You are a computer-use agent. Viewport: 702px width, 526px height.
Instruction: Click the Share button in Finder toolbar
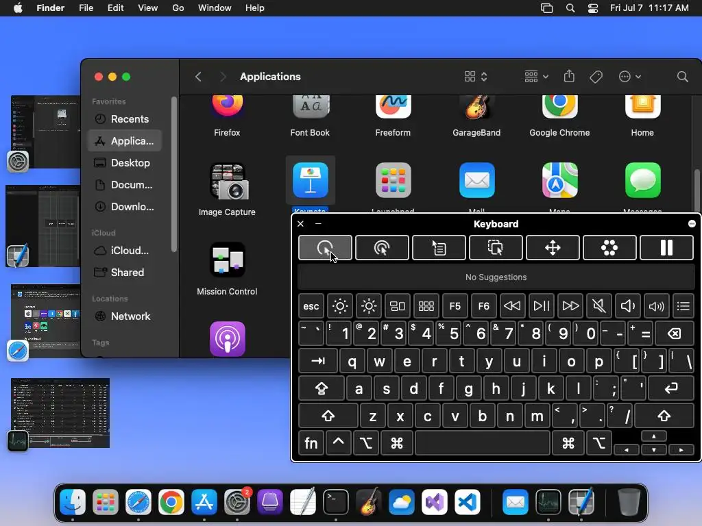[x=569, y=76]
